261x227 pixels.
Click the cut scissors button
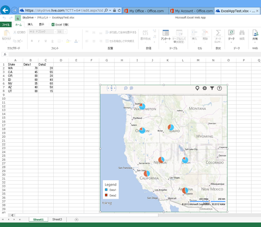coord(20,32)
